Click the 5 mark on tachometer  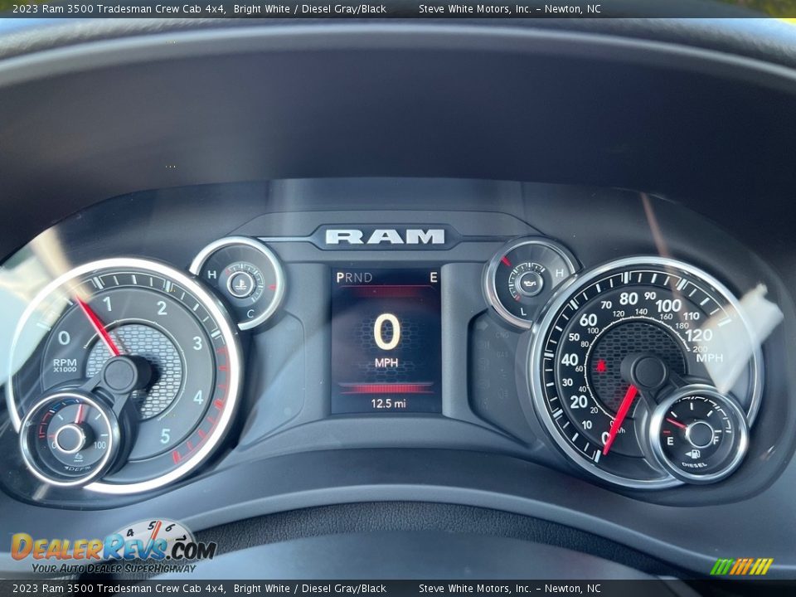[165, 436]
